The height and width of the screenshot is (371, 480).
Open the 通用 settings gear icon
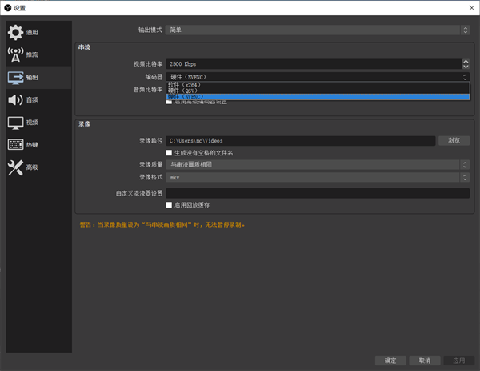pos(15,33)
